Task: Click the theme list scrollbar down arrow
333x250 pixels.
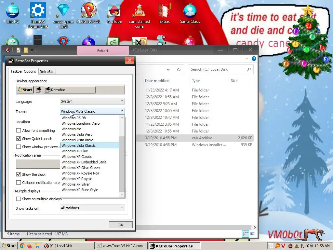Action: (122, 195)
